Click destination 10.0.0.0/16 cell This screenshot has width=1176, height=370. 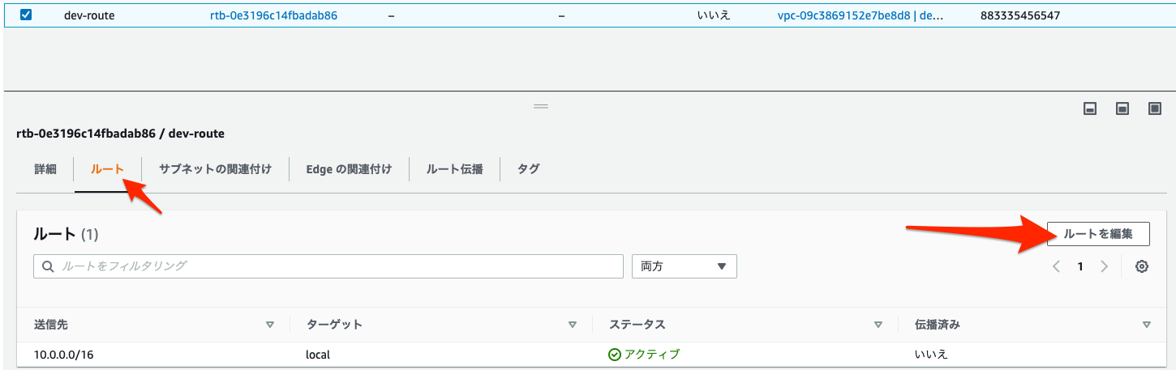[x=62, y=354]
